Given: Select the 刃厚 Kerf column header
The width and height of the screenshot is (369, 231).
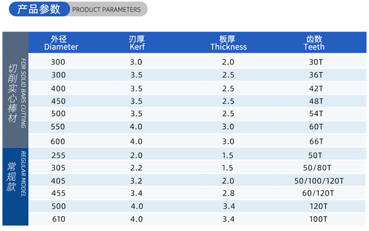Looking at the screenshot, I should 137,43.
